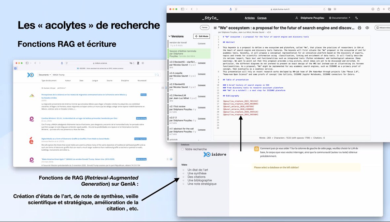This screenshot has width=390, height=222.
Task: Reload the isidore.science page
Action: [x=134, y=63]
